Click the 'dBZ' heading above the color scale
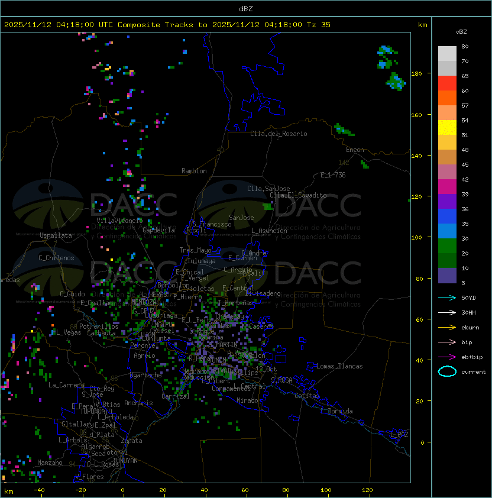Viewport: 492px width, 498px height. click(x=461, y=32)
